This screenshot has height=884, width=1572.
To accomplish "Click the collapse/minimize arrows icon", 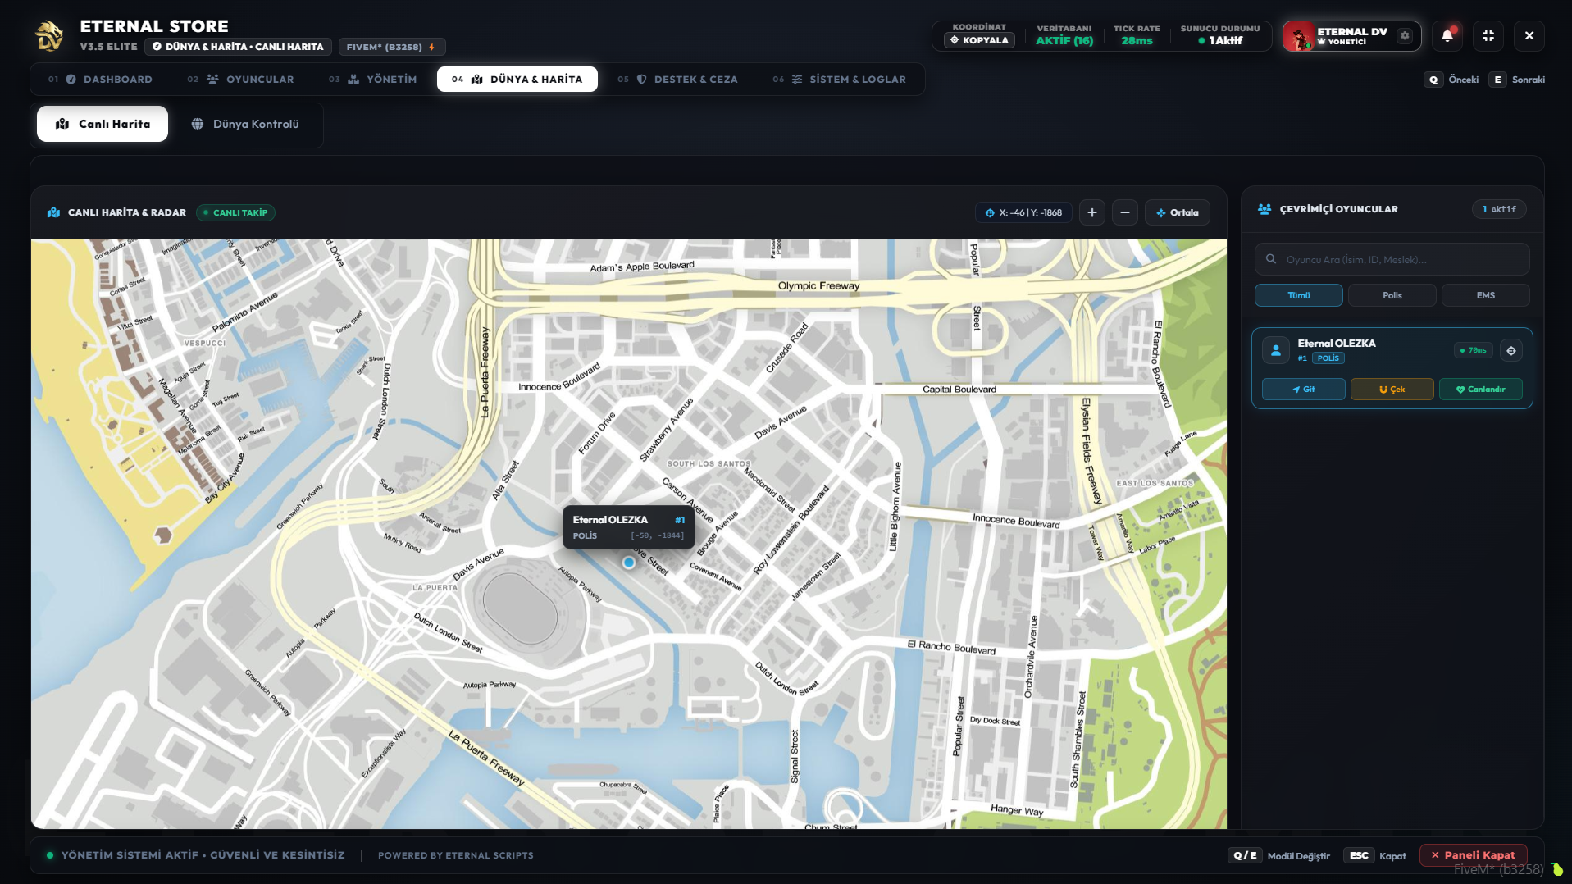I will [1488, 36].
